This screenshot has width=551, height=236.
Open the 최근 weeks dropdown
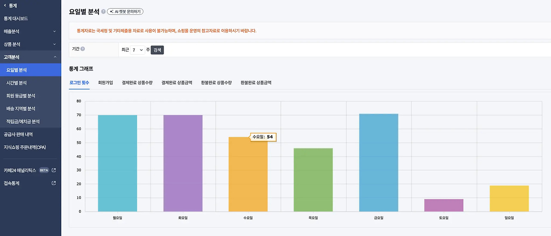pos(137,50)
